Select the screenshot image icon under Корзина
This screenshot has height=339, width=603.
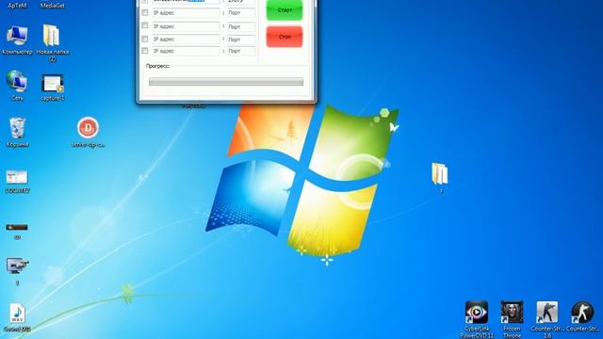[x=17, y=177]
